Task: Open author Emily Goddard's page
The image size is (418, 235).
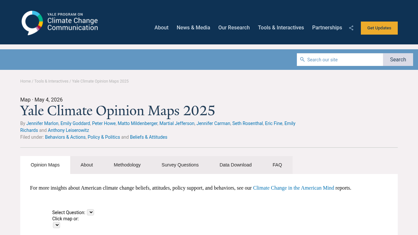Action: tap(75, 123)
